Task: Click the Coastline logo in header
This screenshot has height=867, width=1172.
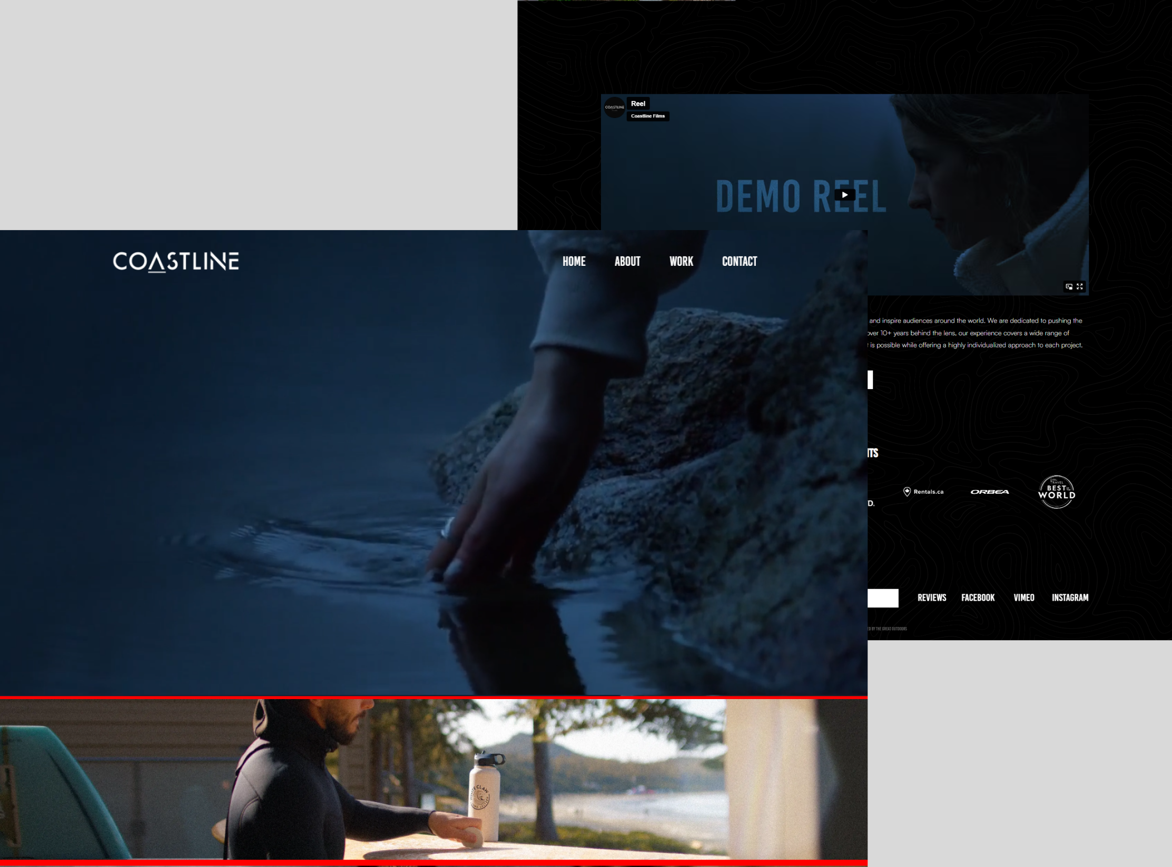Action: coord(176,262)
